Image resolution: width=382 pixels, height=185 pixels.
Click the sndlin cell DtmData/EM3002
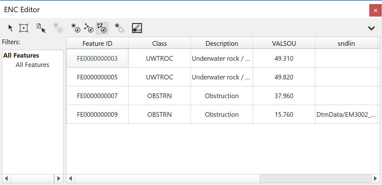346,115
